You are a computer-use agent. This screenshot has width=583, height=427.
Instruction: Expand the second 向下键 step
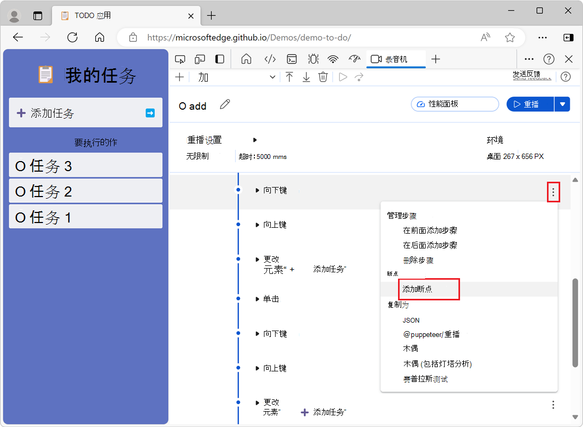[257, 334]
